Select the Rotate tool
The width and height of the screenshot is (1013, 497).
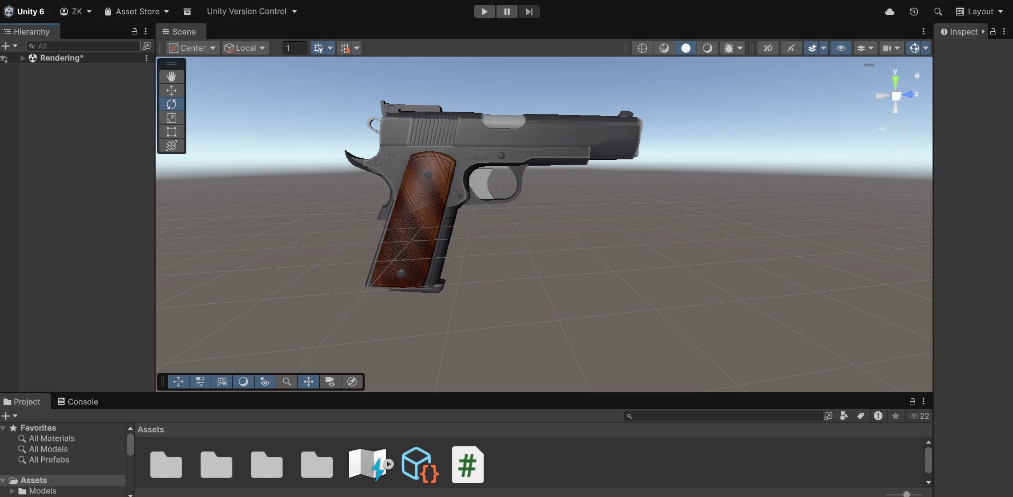click(171, 104)
